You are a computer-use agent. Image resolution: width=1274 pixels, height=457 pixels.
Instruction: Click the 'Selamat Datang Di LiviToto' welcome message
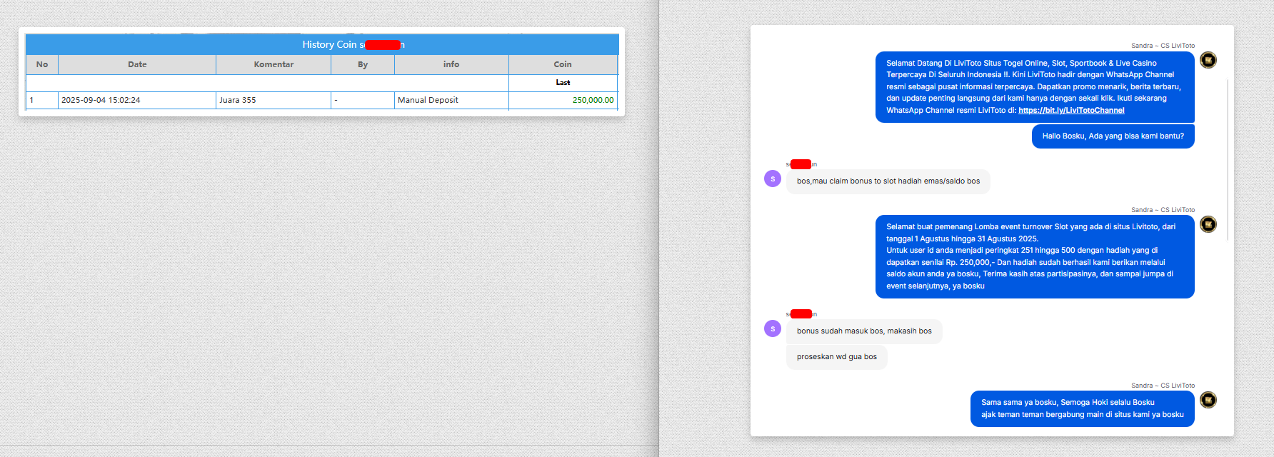1035,86
